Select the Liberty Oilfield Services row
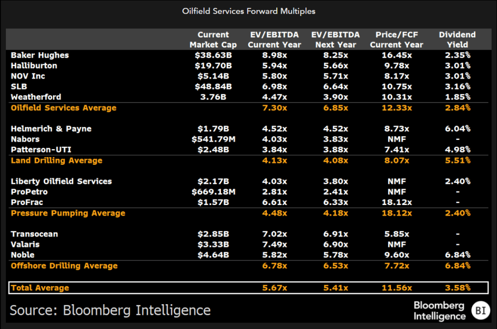The height and width of the screenshot is (329, 497). point(61,181)
